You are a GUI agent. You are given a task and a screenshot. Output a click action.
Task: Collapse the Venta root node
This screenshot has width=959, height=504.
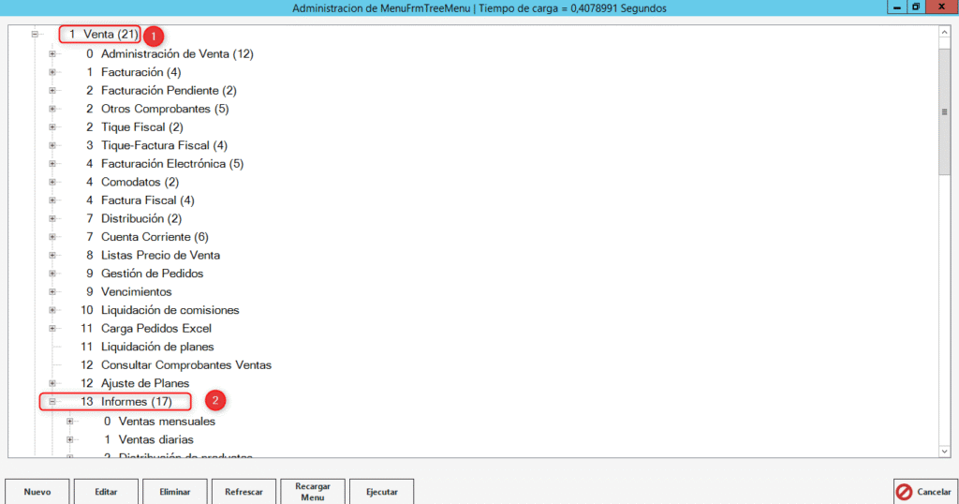pyautogui.click(x=35, y=35)
